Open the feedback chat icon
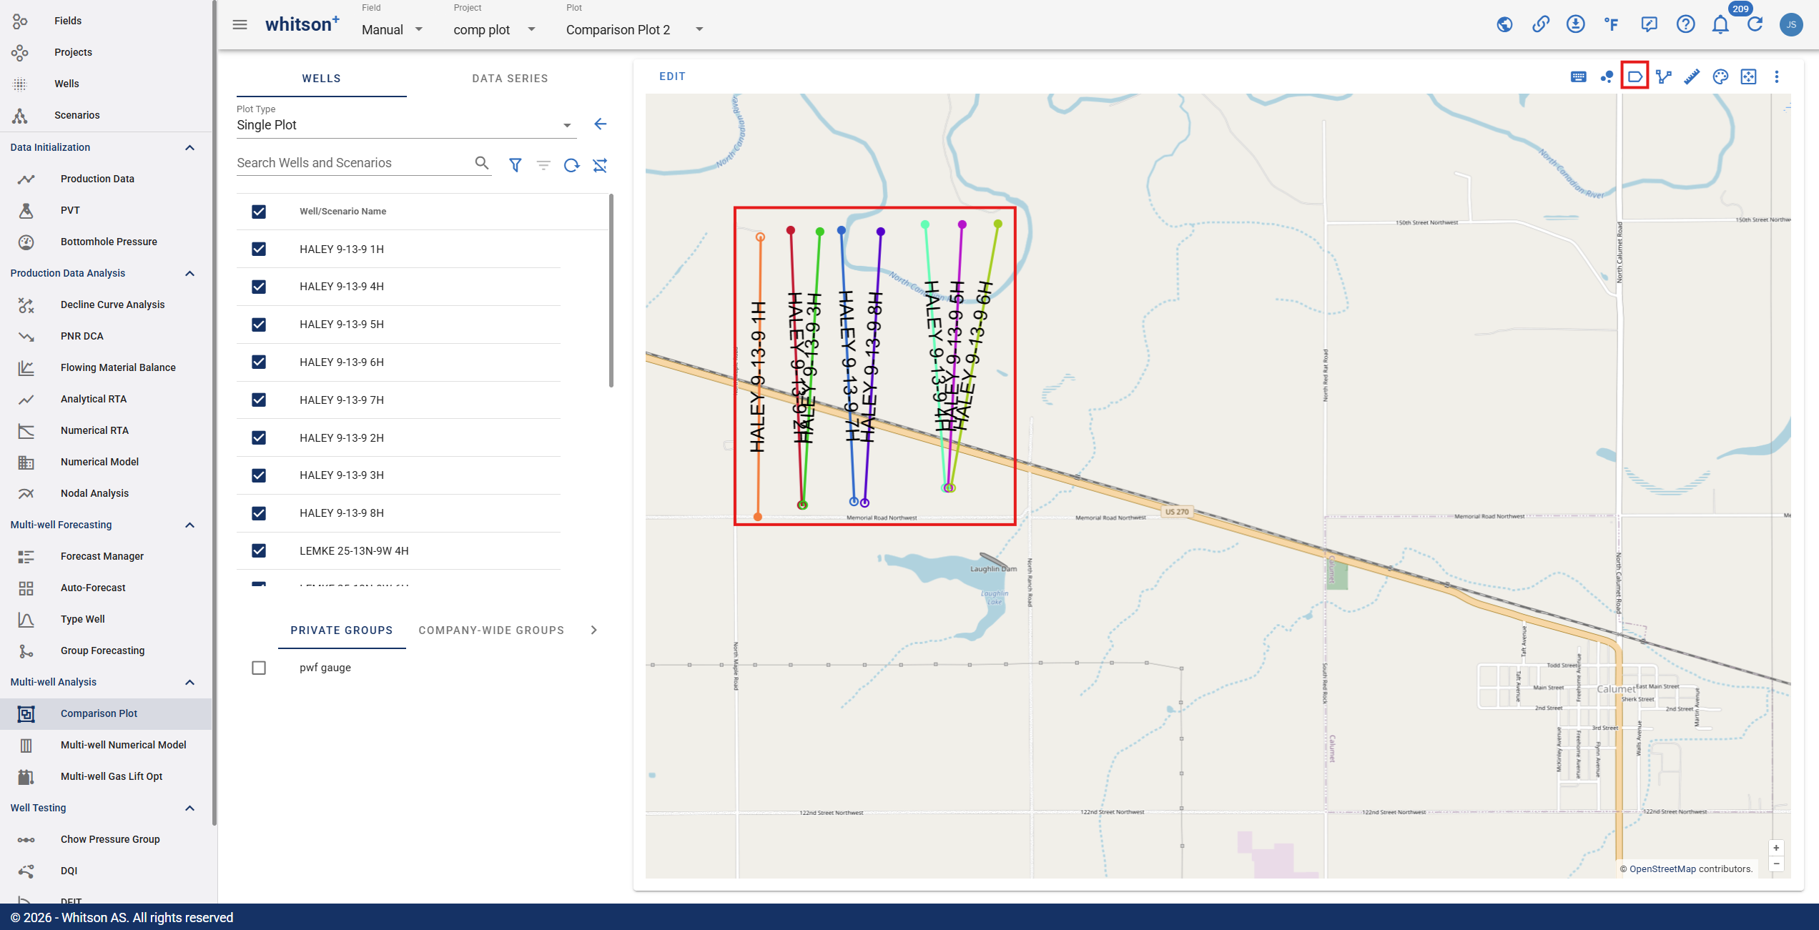 (1649, 25)
